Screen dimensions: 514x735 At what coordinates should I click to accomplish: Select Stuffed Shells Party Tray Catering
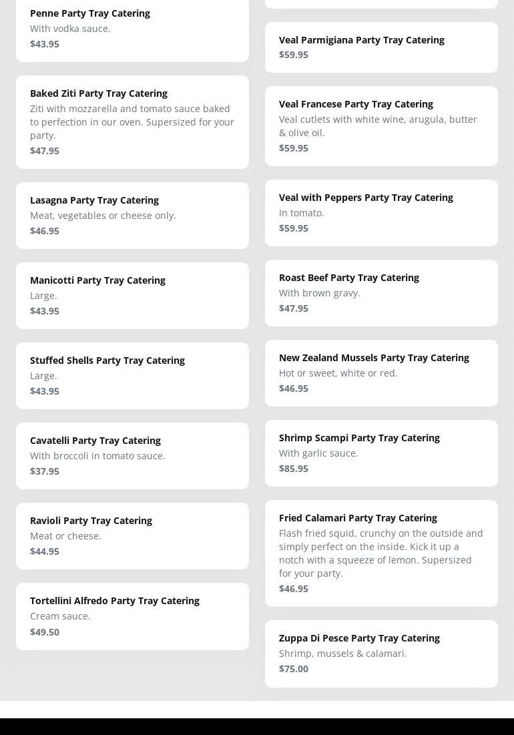click(x=132, y=376)
